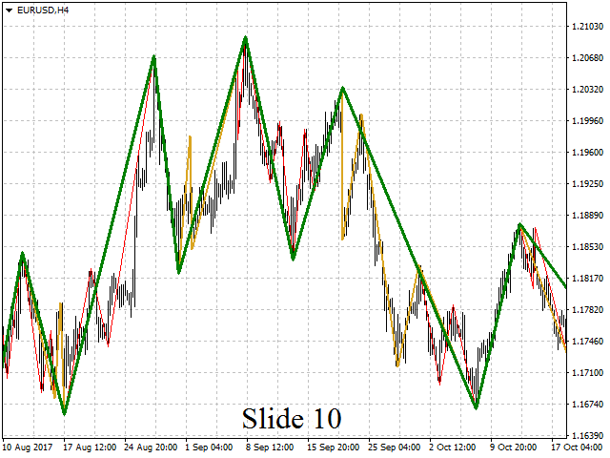Select the 1.17460 price axis label
The height and width of the screenshot is (458, 610).
pyautogui.click(x=587, y=341)
